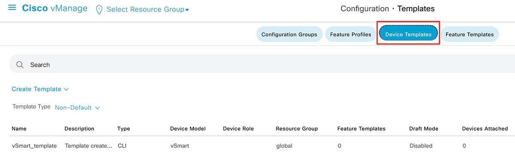Expand the Select Resource Group dropdown
Image resolution: width=515 pixels, height=155 pixels.
click(148, 9)
